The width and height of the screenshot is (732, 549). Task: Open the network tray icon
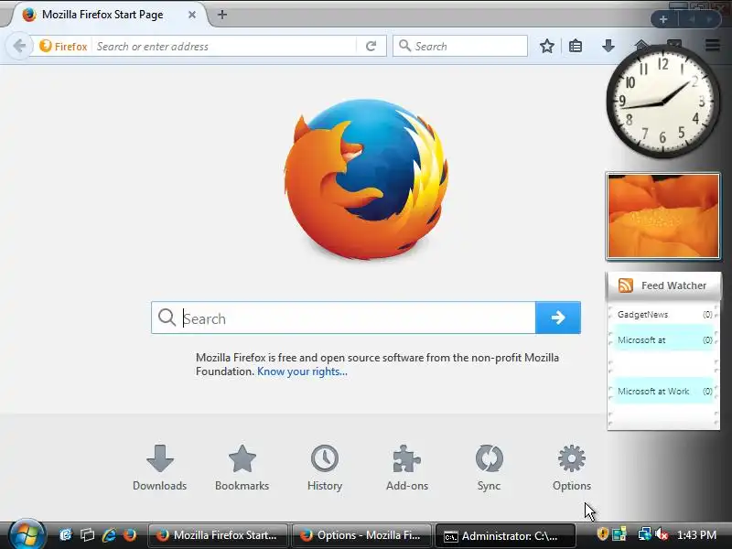645,534
